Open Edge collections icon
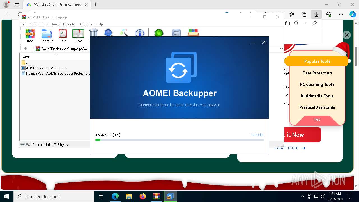359x202 pixels. [304, 14]
